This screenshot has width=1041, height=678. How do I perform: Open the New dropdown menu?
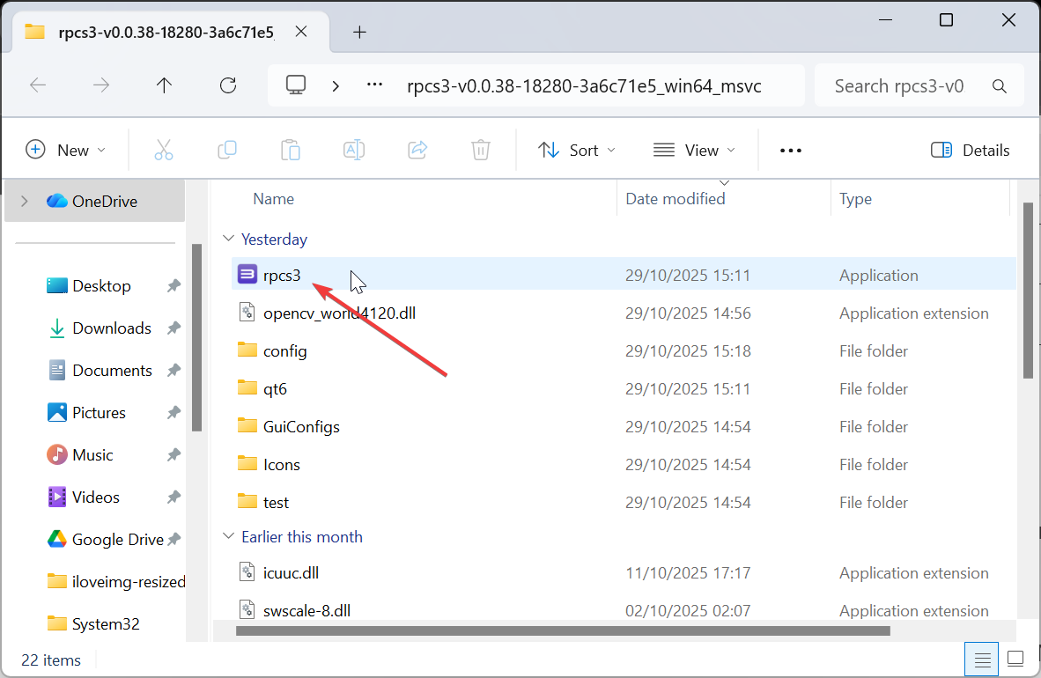(x=65, y=150)
